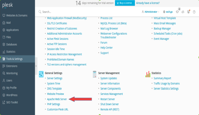
Task: Click the advisor icon with orange dot
Action: tap(189, 12)
